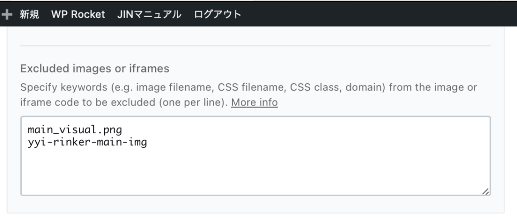Click the Excluded images or iframes heading
Viewport: 517px width, 223px height.
point(95,68)
